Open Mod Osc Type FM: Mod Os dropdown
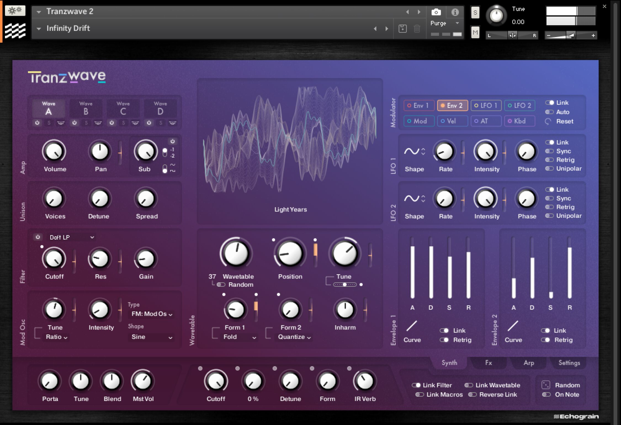Image resolution: width=621 pixels, height=425 pixels. click(152, 314)
